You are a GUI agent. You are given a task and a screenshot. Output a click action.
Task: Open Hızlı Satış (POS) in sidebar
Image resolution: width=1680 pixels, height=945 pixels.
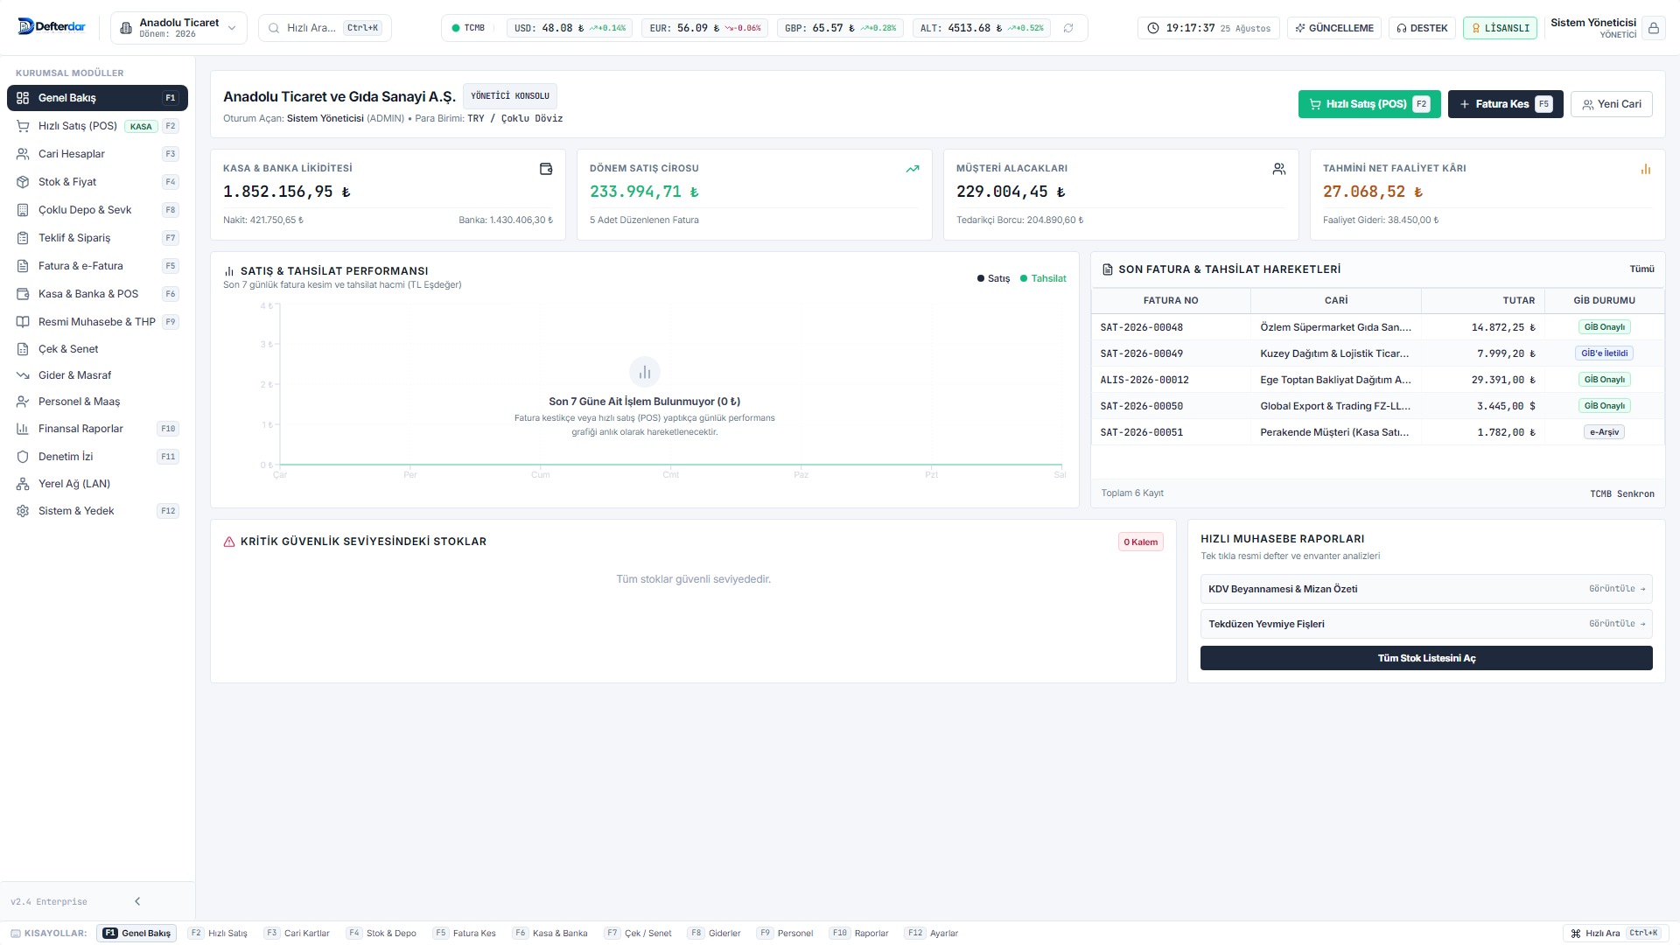pyautogui.click(x=97, y=126)
